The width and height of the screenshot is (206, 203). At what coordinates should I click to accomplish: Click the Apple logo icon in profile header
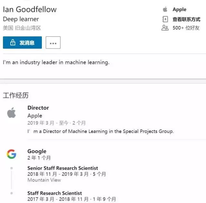tap(165, 9)
